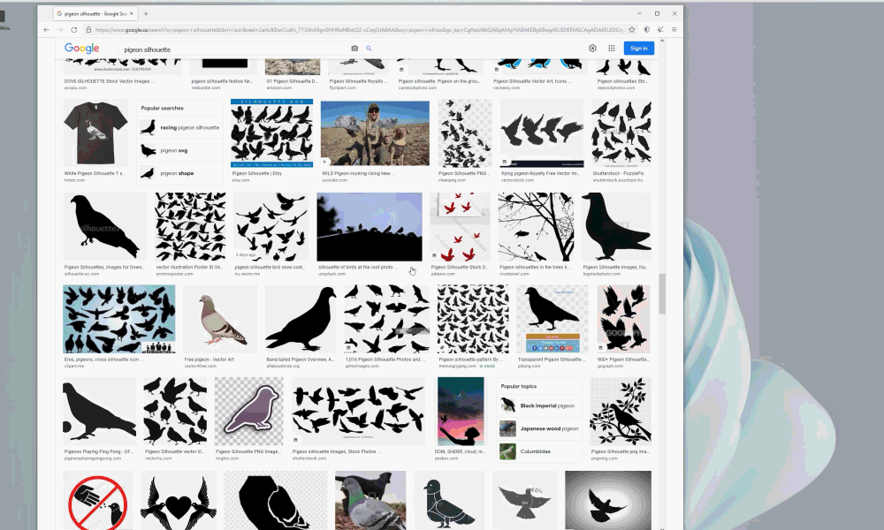Open the cleanpng Pigeon Silhouette PNG image
The height and width of the screenshot is (530, 884).
[465, 133]
